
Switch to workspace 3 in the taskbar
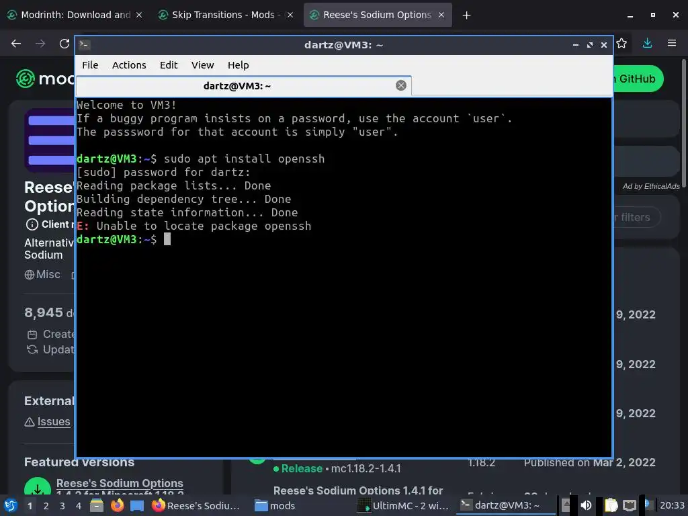click(x=62, y=506)
